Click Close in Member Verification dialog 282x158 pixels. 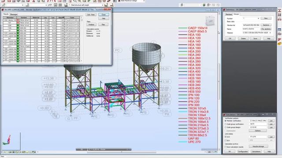coord(104,14)
